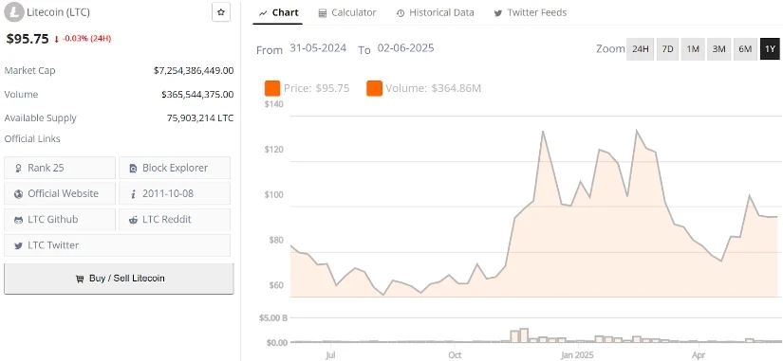Viewport: 783px width, 361px height.
Task: Star Litecoin as a favorite
Action: (x=221, y=12)
